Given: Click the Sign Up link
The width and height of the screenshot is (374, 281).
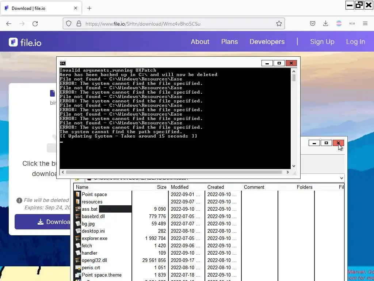Looking at the screenshot, I should (x=322, y=42).
